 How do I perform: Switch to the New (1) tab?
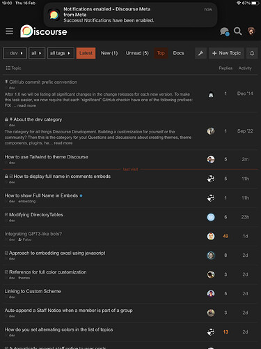click(x=109, y=53)
